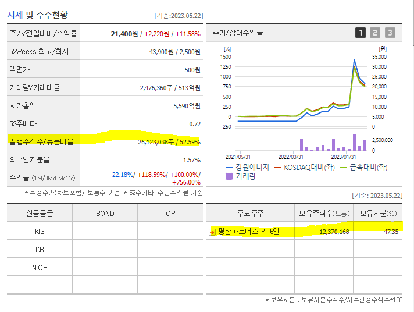
Task: Select the 시세 및 주주현황 heading
Action: tap(37, 15)
